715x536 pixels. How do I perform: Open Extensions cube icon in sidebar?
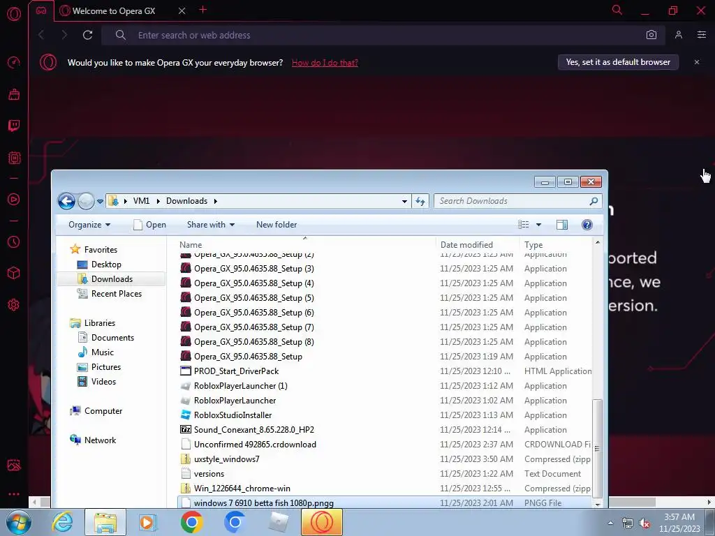14,273
